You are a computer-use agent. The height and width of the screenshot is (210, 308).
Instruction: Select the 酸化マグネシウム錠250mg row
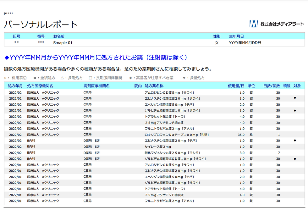tap(154, 153)
